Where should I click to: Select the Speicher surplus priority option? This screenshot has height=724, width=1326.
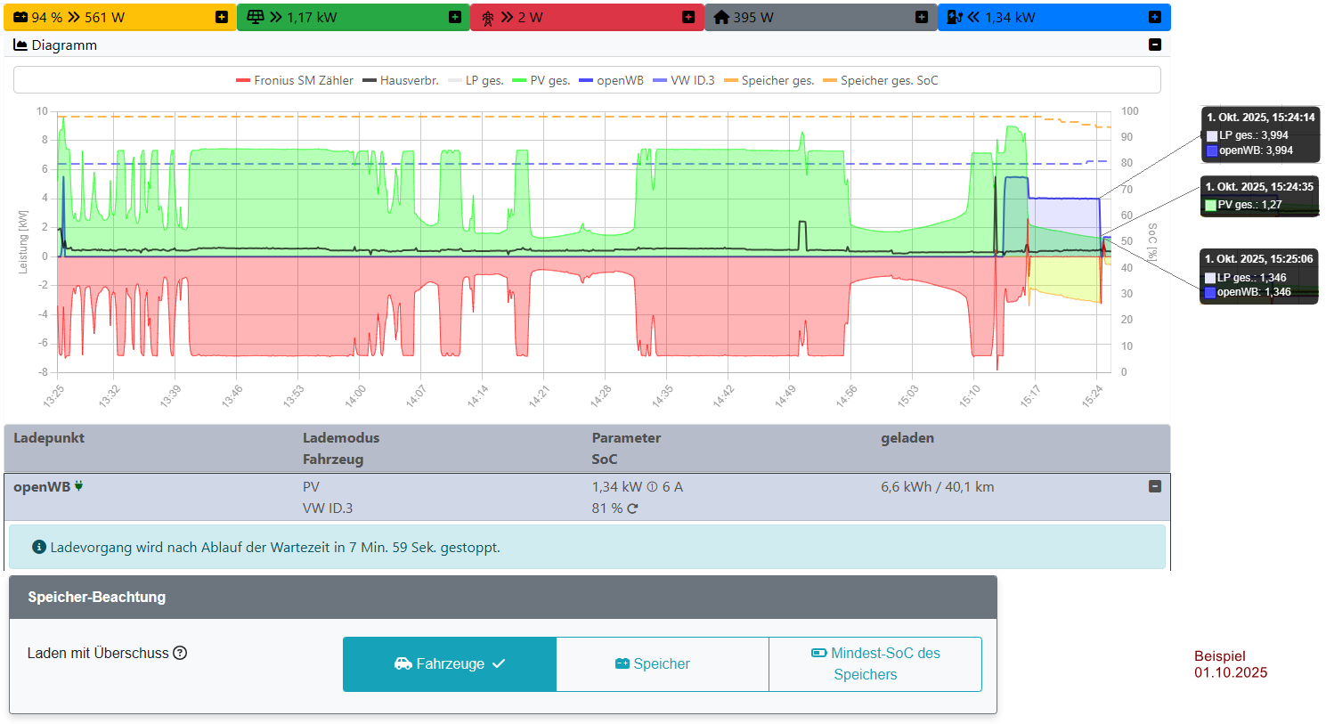click(662, 663)
